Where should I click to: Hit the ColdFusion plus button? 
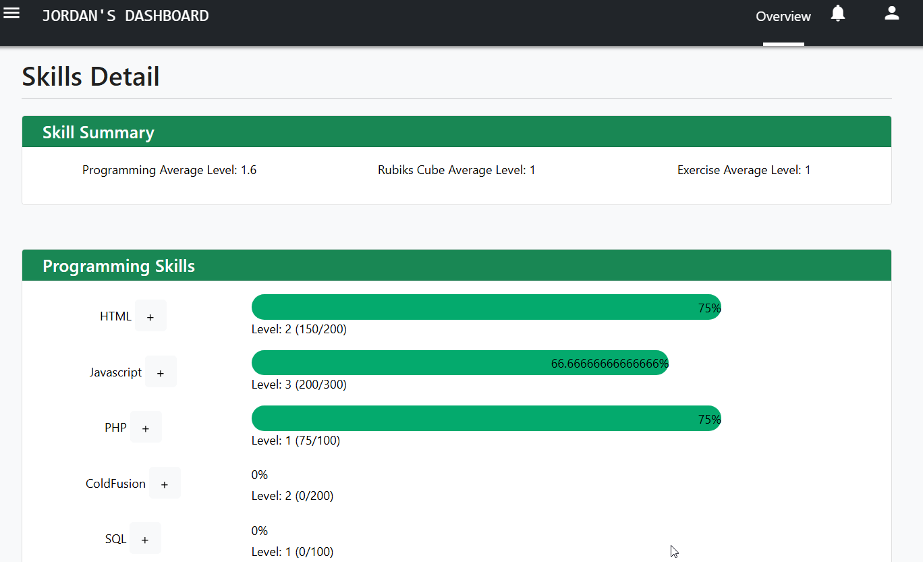pos(165,484)
